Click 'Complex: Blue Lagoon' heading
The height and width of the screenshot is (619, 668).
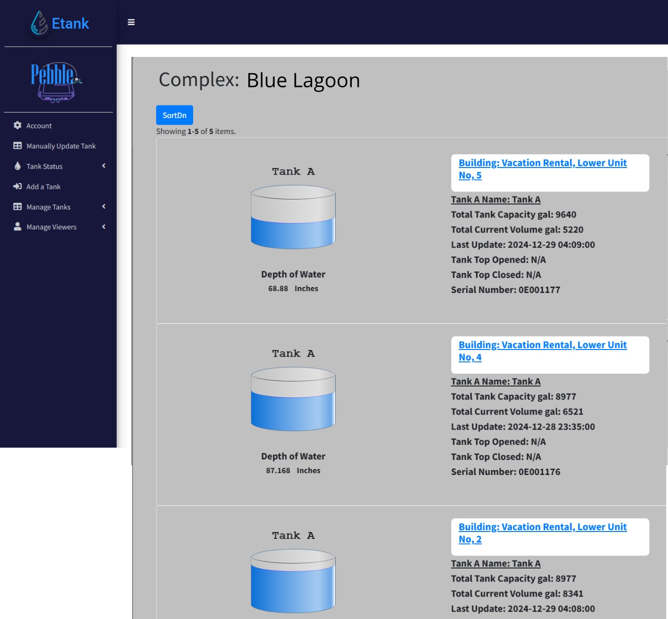point(259,80)
